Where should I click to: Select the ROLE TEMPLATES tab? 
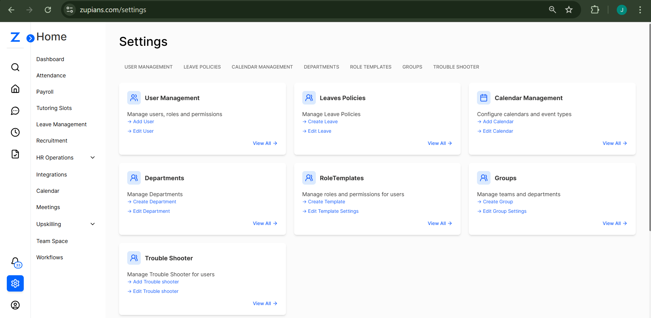coord(370,67)
